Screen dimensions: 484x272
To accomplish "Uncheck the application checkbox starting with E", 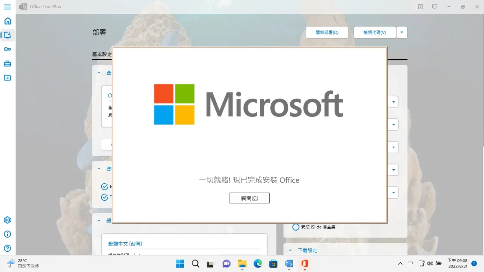I will tap(104, 186).
